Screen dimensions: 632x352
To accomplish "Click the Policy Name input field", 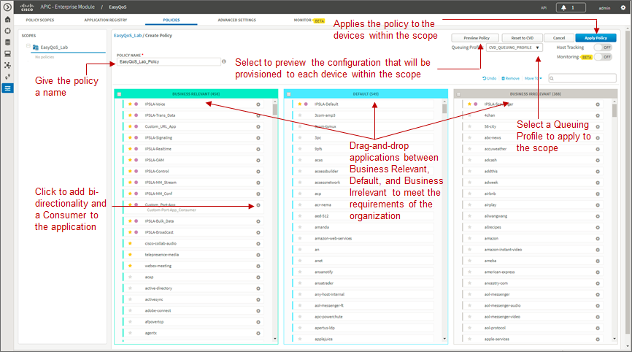I will pyautogui.click(x=169, y=61).
